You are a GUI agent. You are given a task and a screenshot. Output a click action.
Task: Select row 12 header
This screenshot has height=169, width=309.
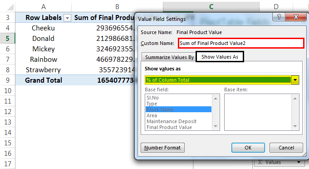[x=8, y=111]
